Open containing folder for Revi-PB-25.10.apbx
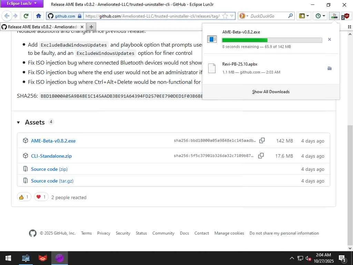This screenshot has height=265, width=353. pyautogui.click(x=329, y=69)
